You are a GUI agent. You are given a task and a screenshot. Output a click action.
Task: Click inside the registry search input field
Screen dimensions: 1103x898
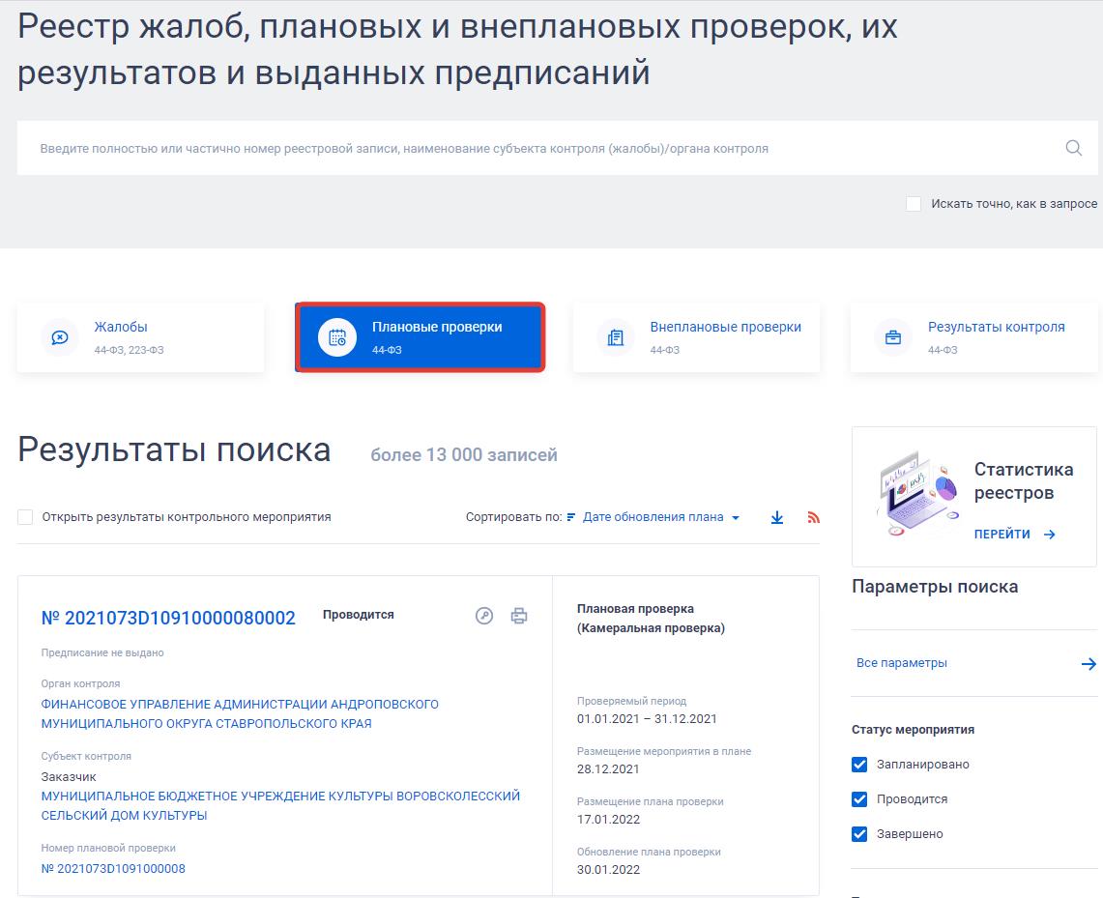387,148
